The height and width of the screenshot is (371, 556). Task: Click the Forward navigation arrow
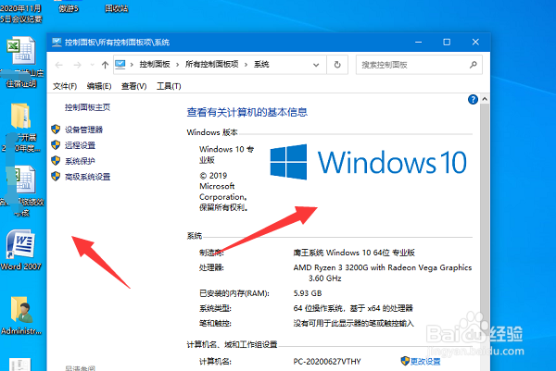click(x=77, y=65)
